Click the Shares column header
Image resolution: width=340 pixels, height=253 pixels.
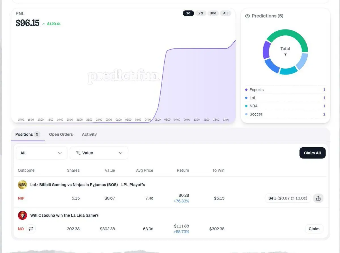coord(73,171)
